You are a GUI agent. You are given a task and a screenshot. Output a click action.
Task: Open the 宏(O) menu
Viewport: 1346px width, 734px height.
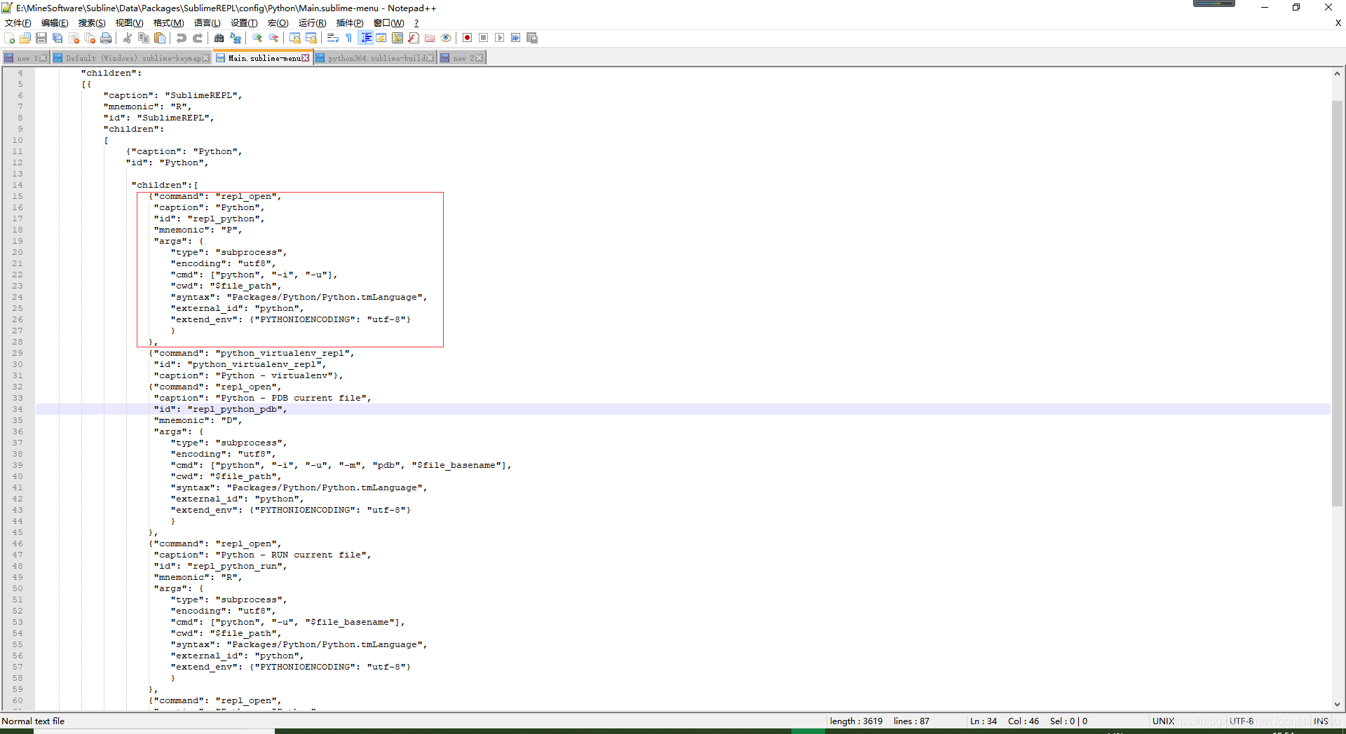tap(278, 23)
